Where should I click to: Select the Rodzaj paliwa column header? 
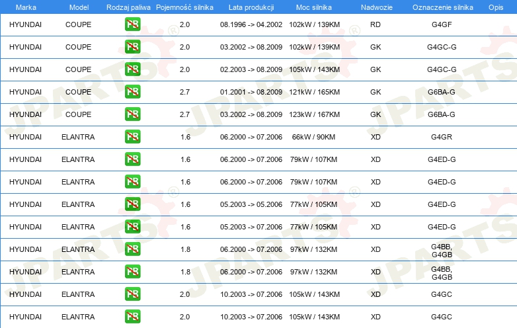click(x=128, y=7)
